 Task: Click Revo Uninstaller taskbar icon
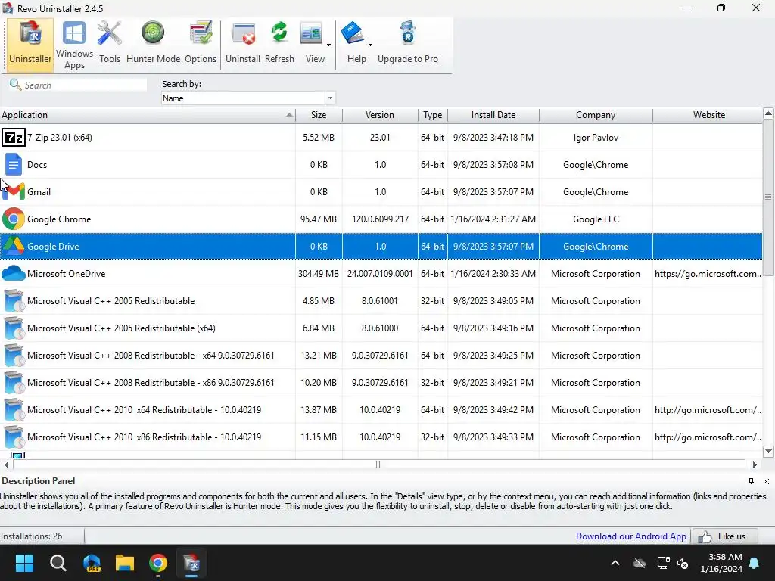(191, 563)
